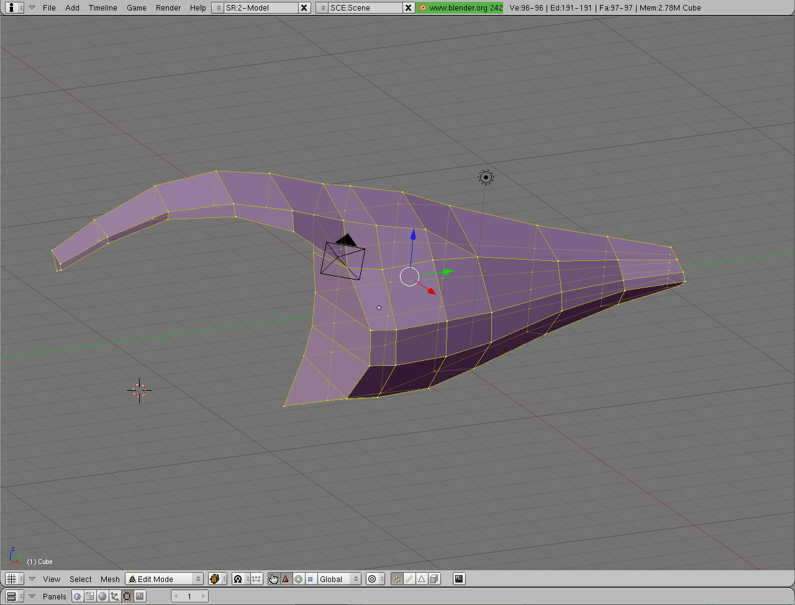
Task: Click the Scene context button in Panels
Action: pos(140,596)
